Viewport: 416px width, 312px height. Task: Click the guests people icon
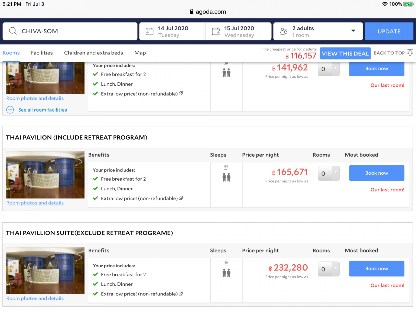pyautogui.click(x=284, y=31)
